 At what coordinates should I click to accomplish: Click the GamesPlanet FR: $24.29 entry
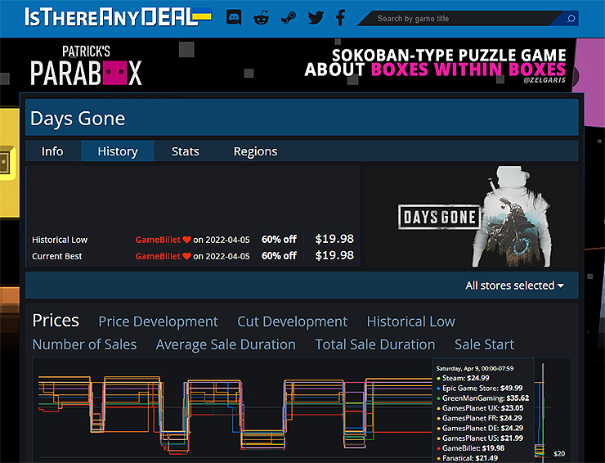point(480,418)
